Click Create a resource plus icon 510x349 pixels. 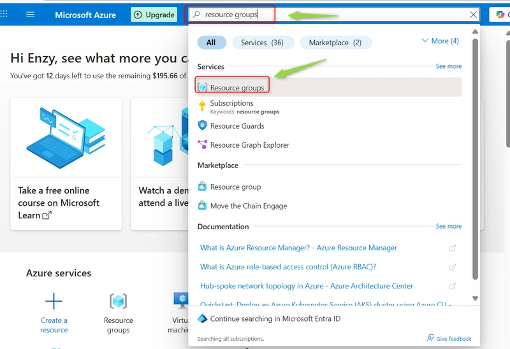(x=54, y=301)
